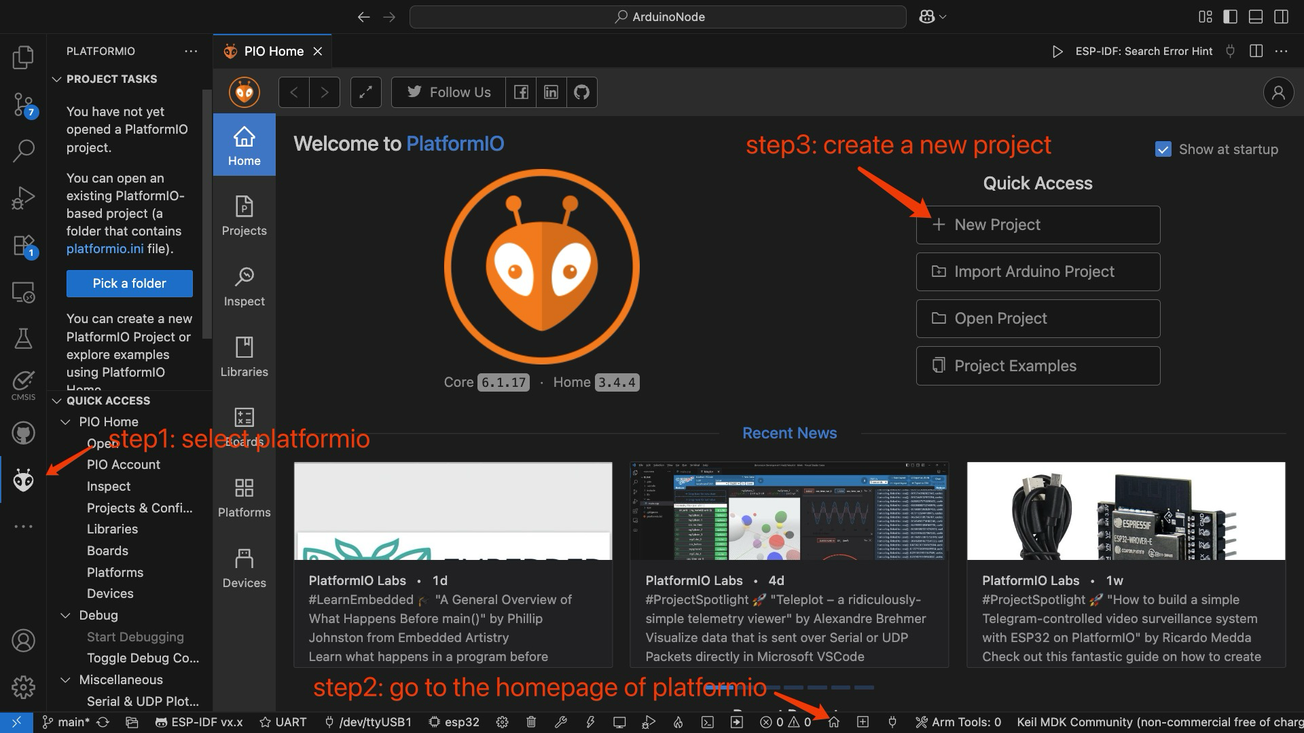Image resolution: width=1304 pixels, height=733 pixels.
Task: Open the Libraries page in PIO Home
Action: (244, 357)
